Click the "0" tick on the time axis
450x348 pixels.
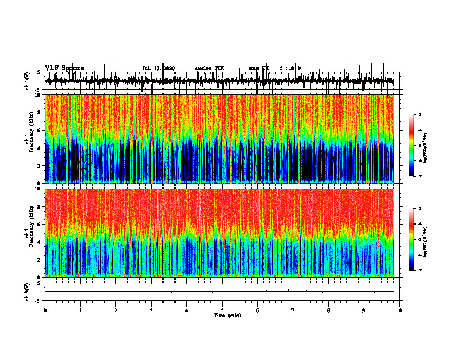pos(45,310)
